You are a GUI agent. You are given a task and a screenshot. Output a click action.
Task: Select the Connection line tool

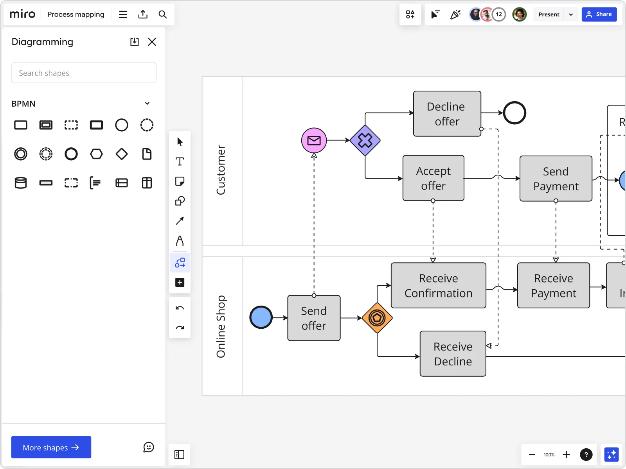pos(180,221)
